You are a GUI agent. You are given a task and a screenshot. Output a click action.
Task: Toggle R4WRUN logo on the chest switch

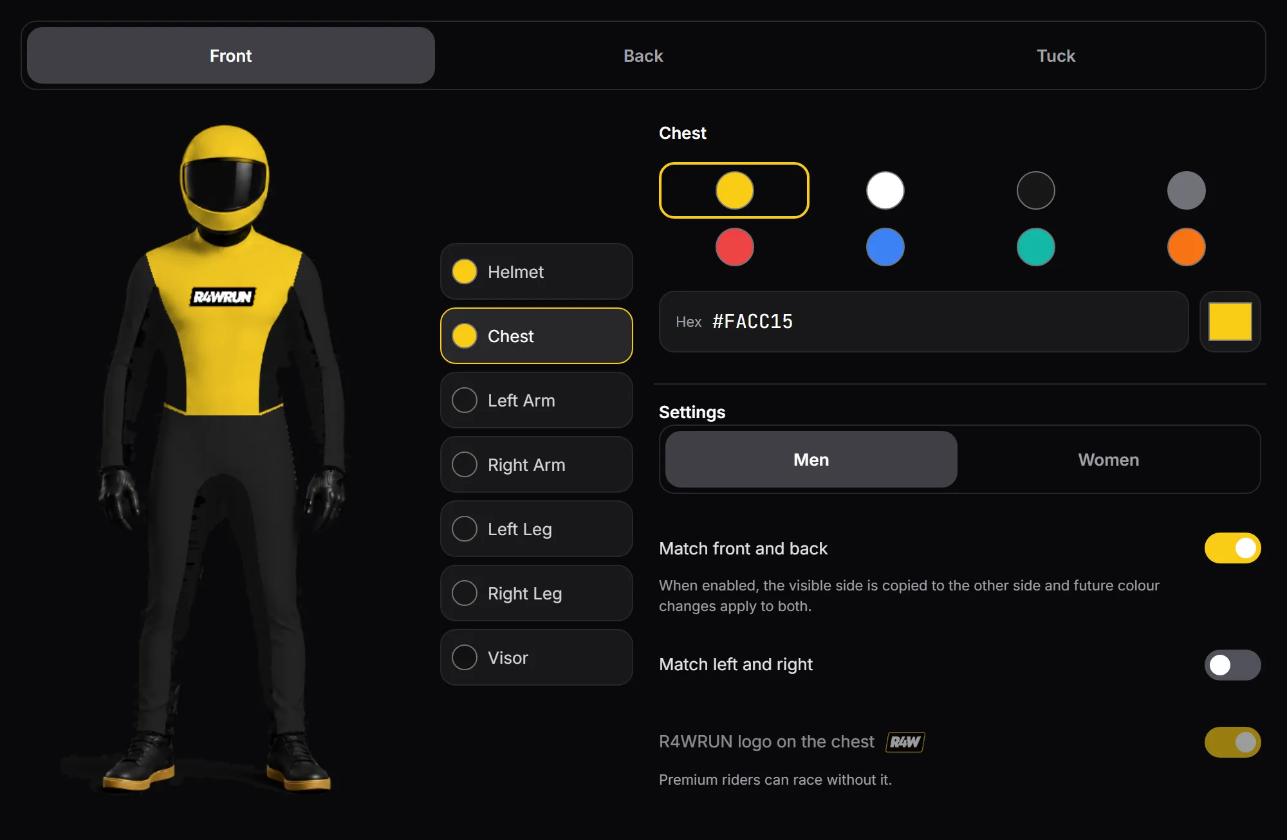coord(1232,742)
